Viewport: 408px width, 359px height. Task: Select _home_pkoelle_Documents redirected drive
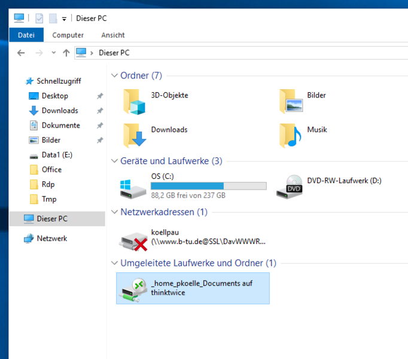tap(133, 288)
